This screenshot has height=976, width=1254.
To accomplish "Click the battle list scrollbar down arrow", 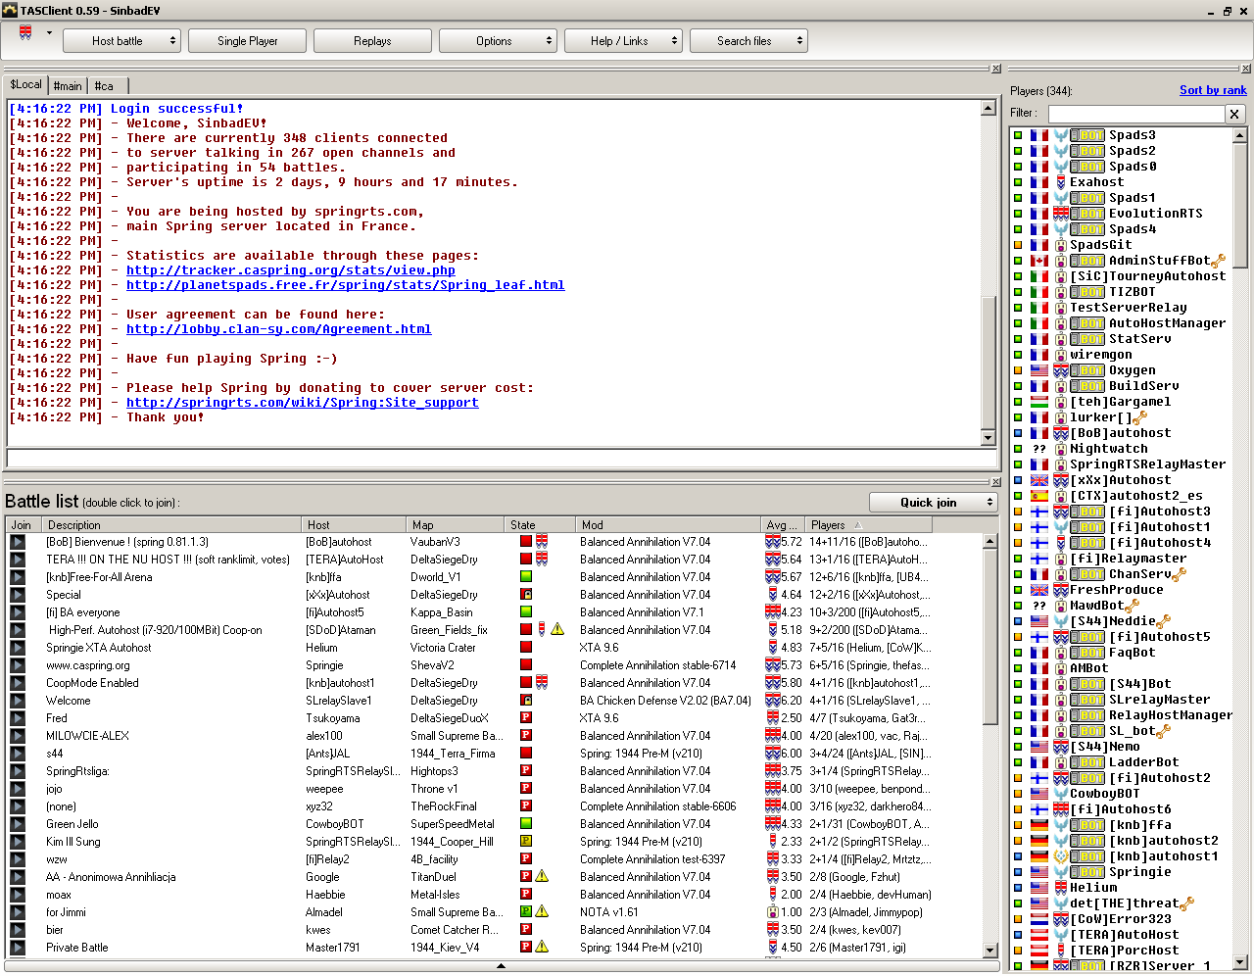I will click(x=989, y=950).
